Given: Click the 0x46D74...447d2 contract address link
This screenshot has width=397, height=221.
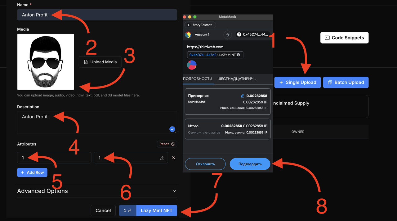Looking at the screenshot, I should [203, 55].
